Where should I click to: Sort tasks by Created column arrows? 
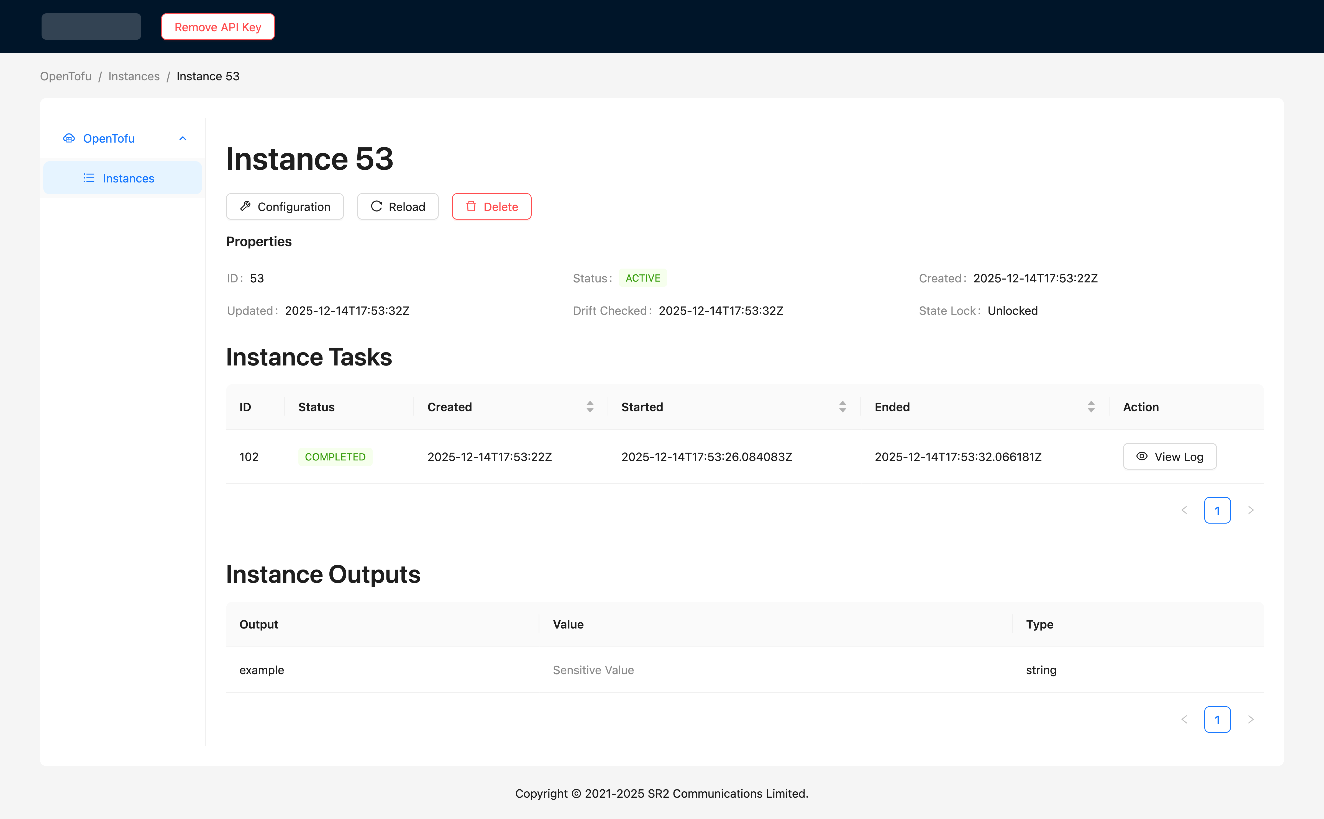pos(590,406)
